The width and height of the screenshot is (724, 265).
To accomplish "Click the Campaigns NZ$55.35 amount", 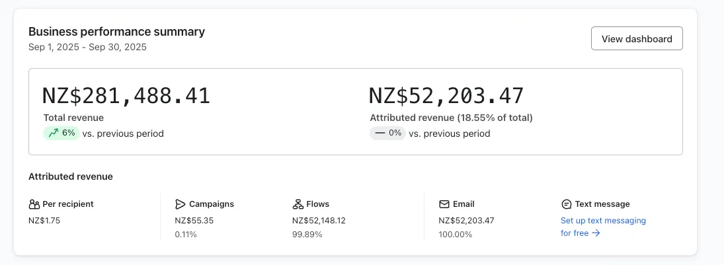I will [194, 221].
